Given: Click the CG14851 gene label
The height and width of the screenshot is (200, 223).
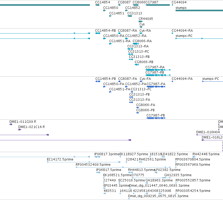Looking at the screenshot, I should (x=117, y=13).
